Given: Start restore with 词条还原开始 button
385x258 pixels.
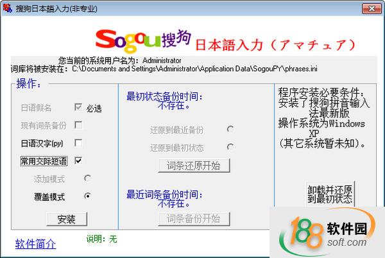Looking at the screenshot, I should [x=194, y=166].
